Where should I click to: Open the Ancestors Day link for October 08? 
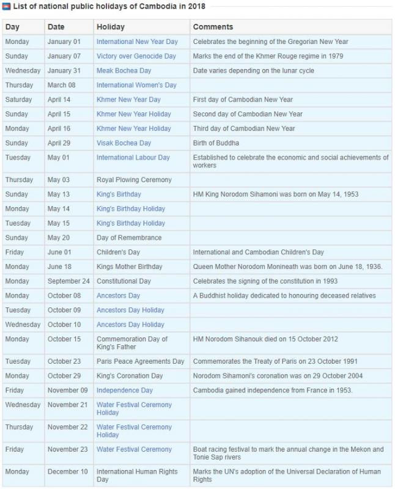(x=118, y=296)
